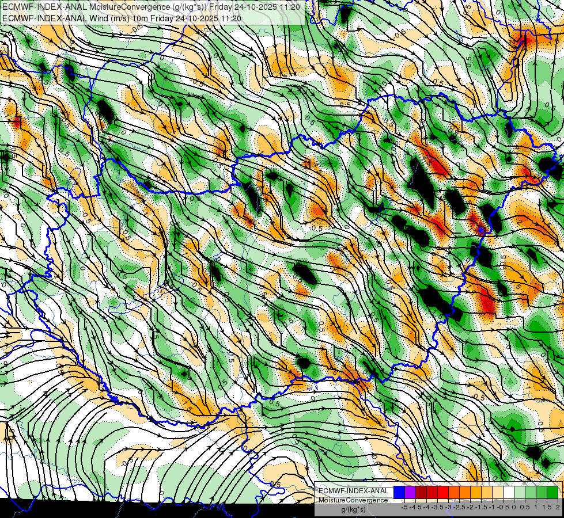Click the -4.5 tick label on the legend
Image resolution: width=564 pixels, height=518 pixels.
pyautogui.click(x=416, y=507)
